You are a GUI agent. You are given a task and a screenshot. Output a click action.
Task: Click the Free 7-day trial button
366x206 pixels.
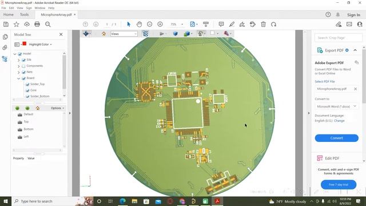point(339,184)
